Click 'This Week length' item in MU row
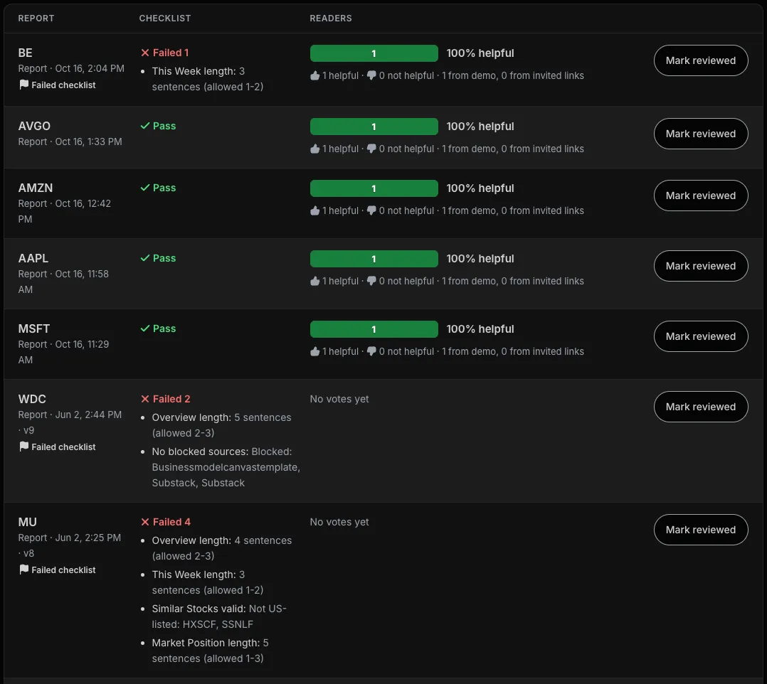767x684 pixels. point(208,582)
